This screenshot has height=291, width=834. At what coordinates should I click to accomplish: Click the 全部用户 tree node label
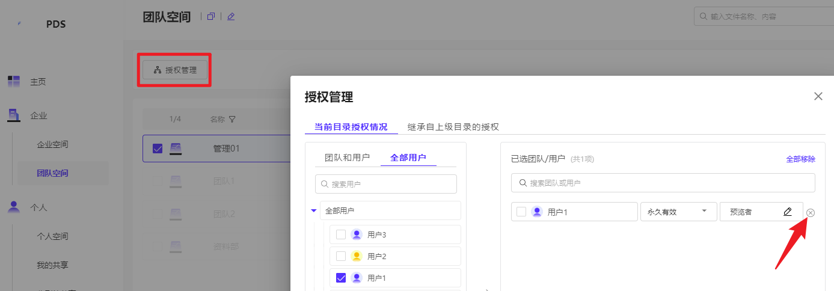[340, 211]
